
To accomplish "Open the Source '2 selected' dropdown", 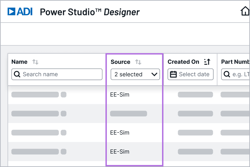I will point(135,74).
